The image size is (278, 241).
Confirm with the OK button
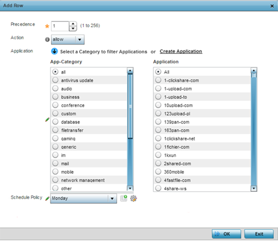[226, 234]
